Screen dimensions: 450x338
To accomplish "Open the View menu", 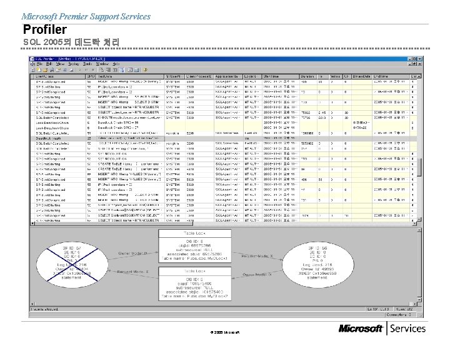I will [60, 64].
